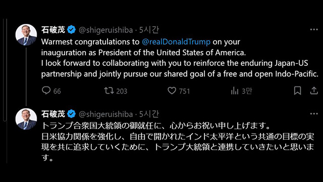Open @shigeruishiba handle in first tweet

[106, 30]
